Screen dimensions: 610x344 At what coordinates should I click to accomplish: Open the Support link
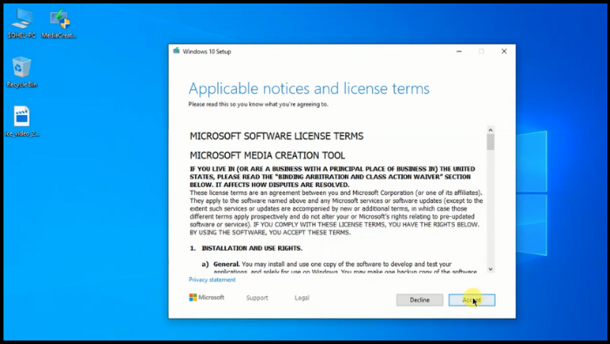pyautogui.click(x=257, y=298)
